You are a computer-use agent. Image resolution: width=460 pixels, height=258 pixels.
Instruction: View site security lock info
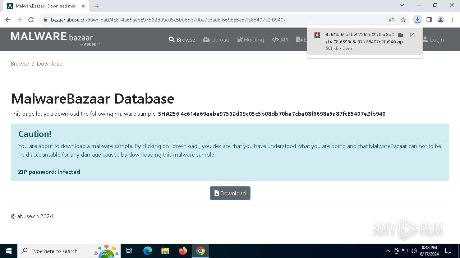point(45,20)
